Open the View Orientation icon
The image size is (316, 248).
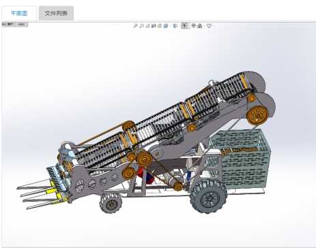166,26
